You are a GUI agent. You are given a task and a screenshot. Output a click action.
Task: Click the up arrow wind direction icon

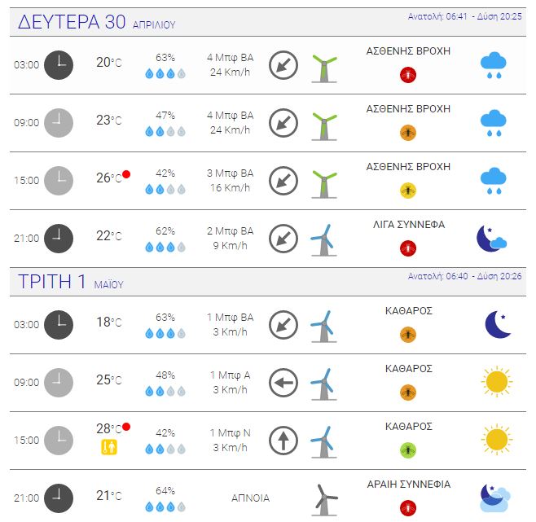pos(283,441)
